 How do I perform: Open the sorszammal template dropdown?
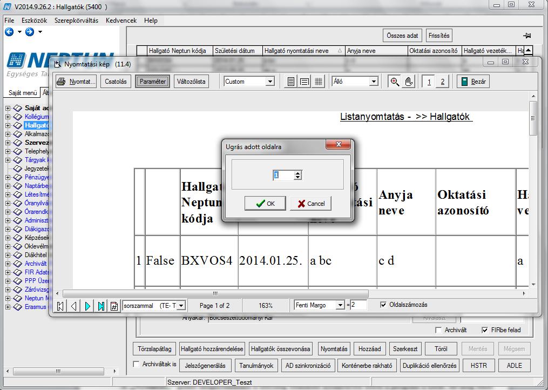[181, 306]
